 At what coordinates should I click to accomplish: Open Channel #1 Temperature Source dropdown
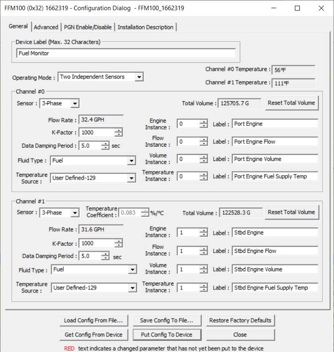point(132,288)
